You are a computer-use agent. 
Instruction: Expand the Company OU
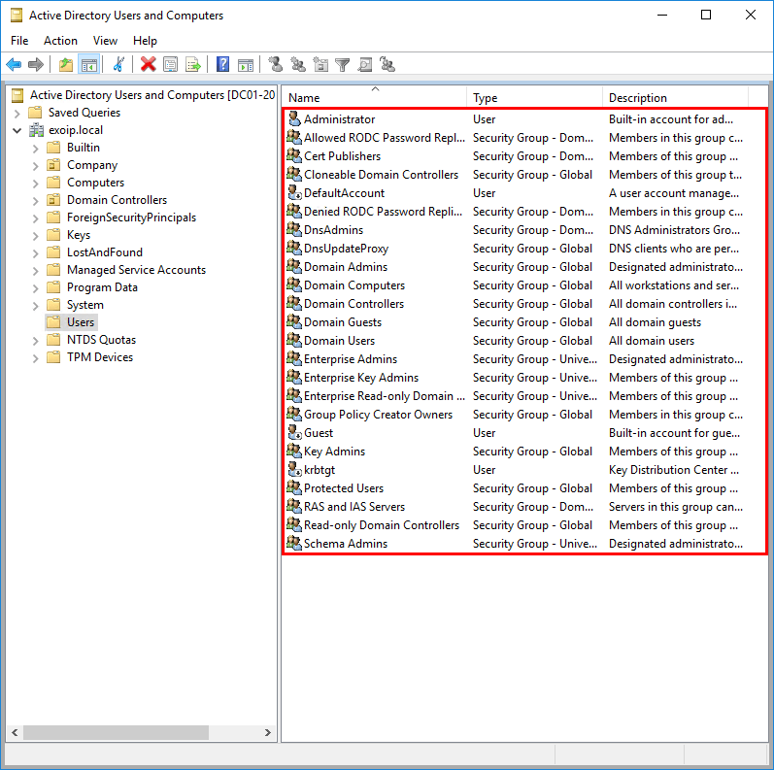(35, 166)
